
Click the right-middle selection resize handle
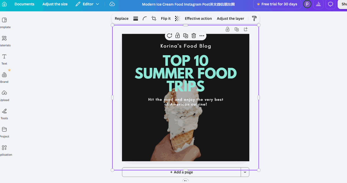click(259, 98)
